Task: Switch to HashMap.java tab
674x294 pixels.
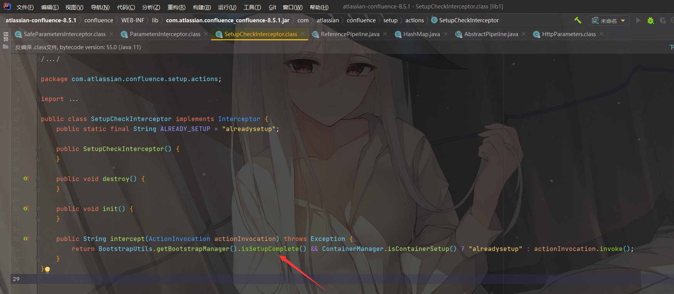Action: tap(422, 34)
